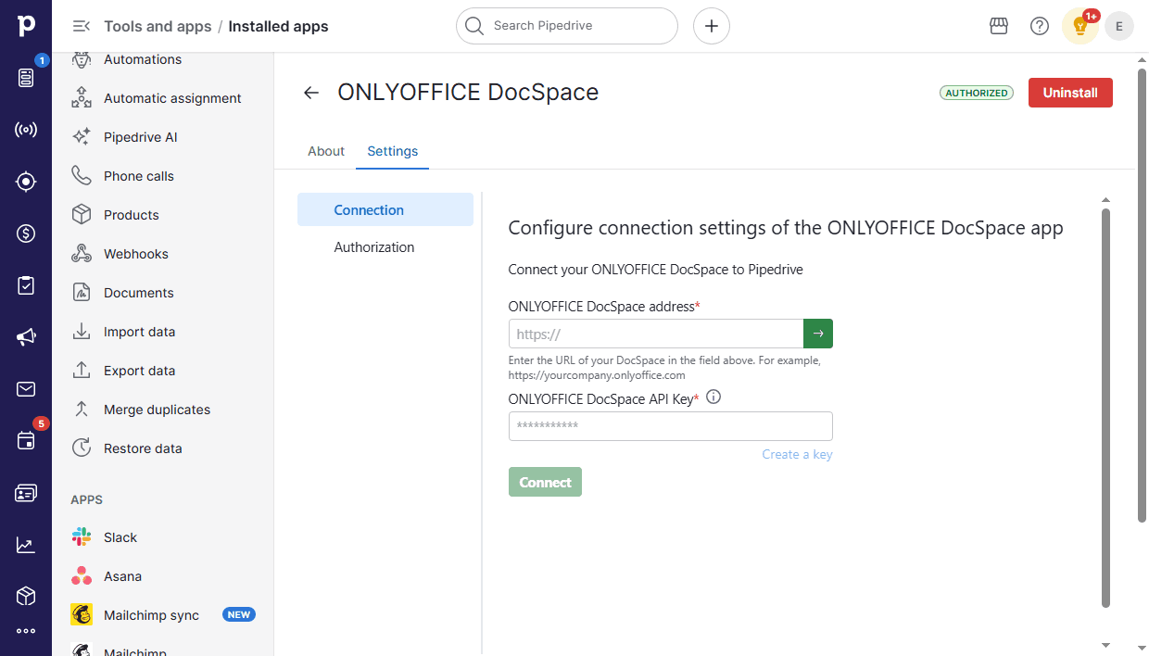This screenshot has width=1149, height=656.
Task: Open the Help question mark icon
Action: click(1040, 26)
